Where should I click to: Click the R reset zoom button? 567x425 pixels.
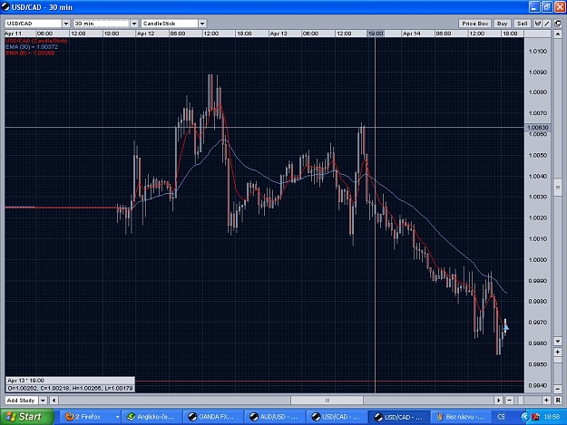pos(558,401)
